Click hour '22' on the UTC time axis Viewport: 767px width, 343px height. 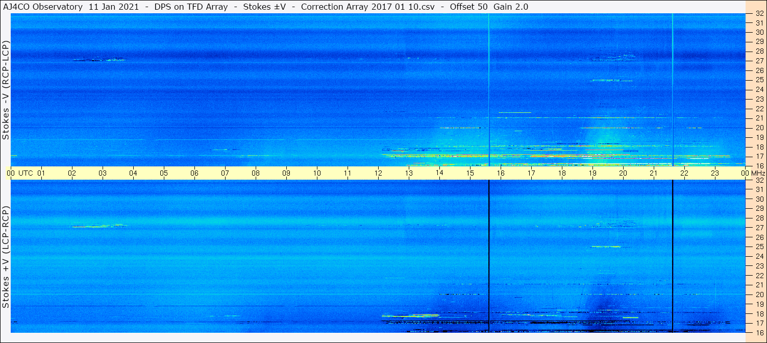[684, 173]
